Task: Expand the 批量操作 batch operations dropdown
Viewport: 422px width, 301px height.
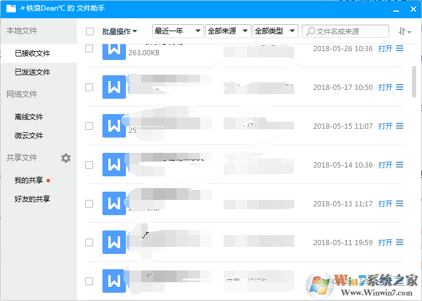Action: pyautogui.click(x=119, y=31)
